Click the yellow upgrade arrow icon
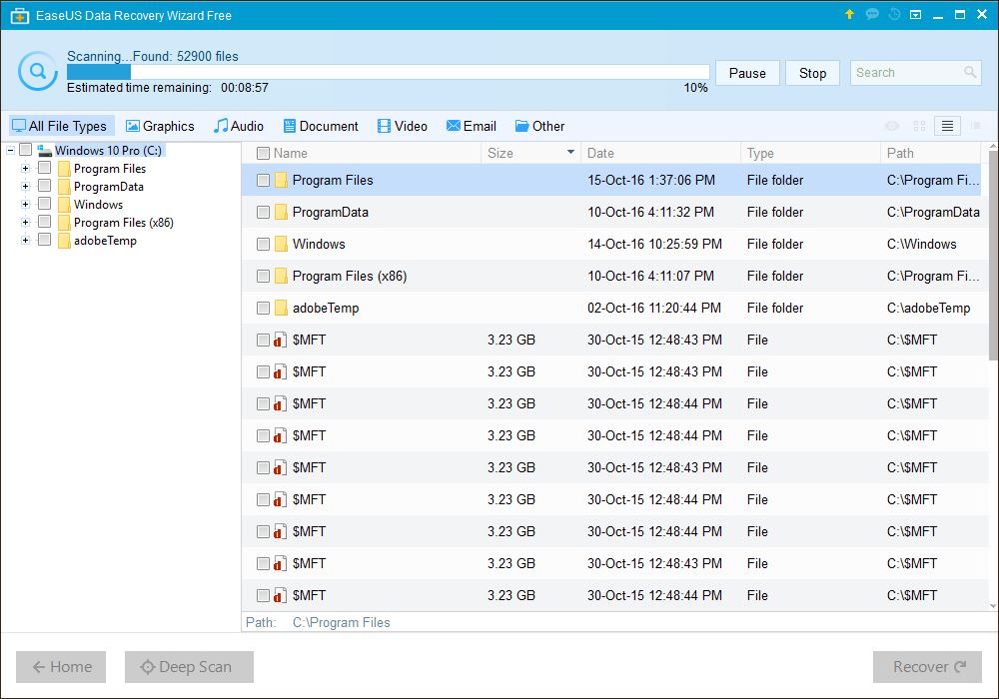Screen dimensions: 999x699 (849, 14)
